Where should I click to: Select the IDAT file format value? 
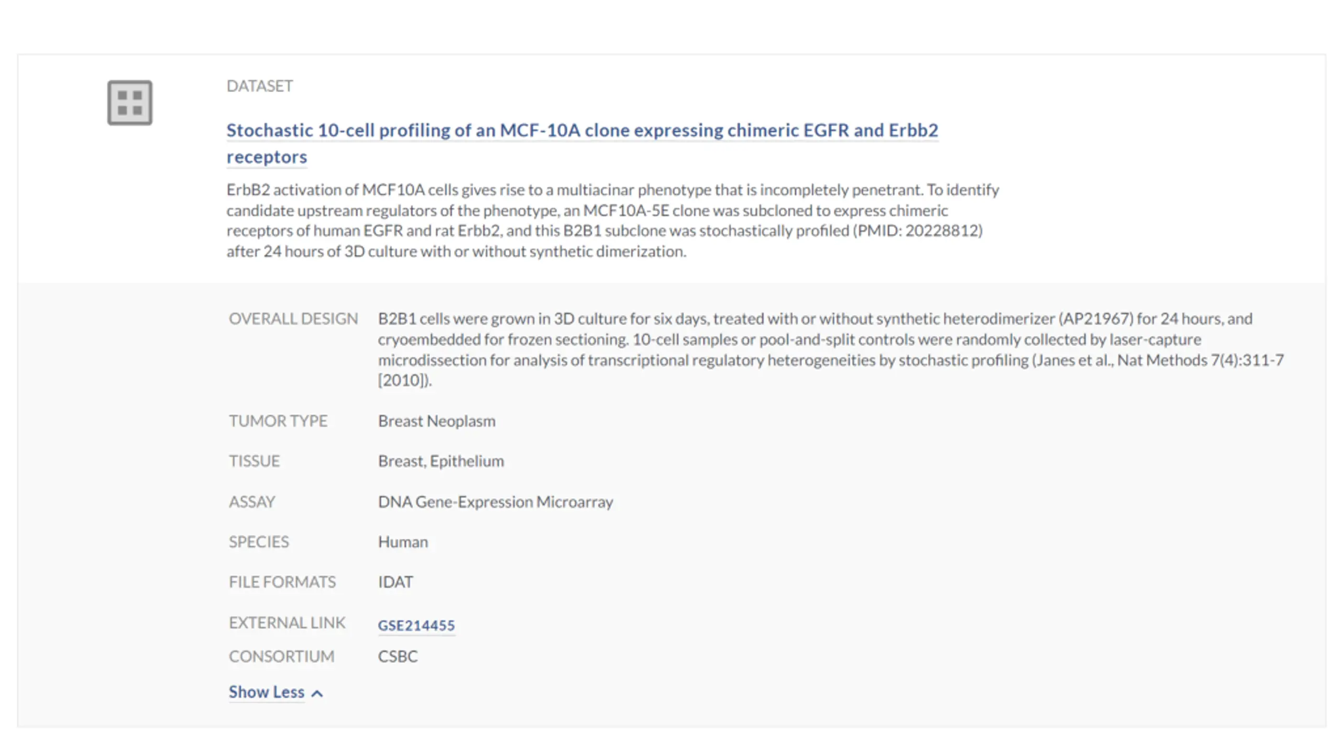395,582
